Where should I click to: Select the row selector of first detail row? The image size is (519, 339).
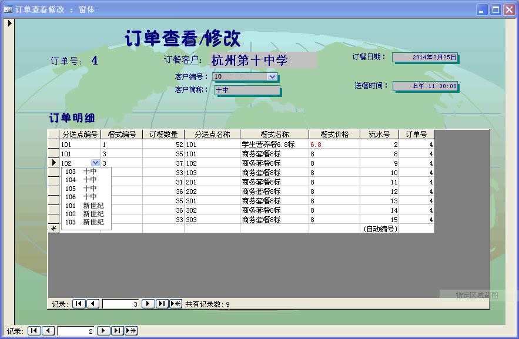click(x=53, y=144)
